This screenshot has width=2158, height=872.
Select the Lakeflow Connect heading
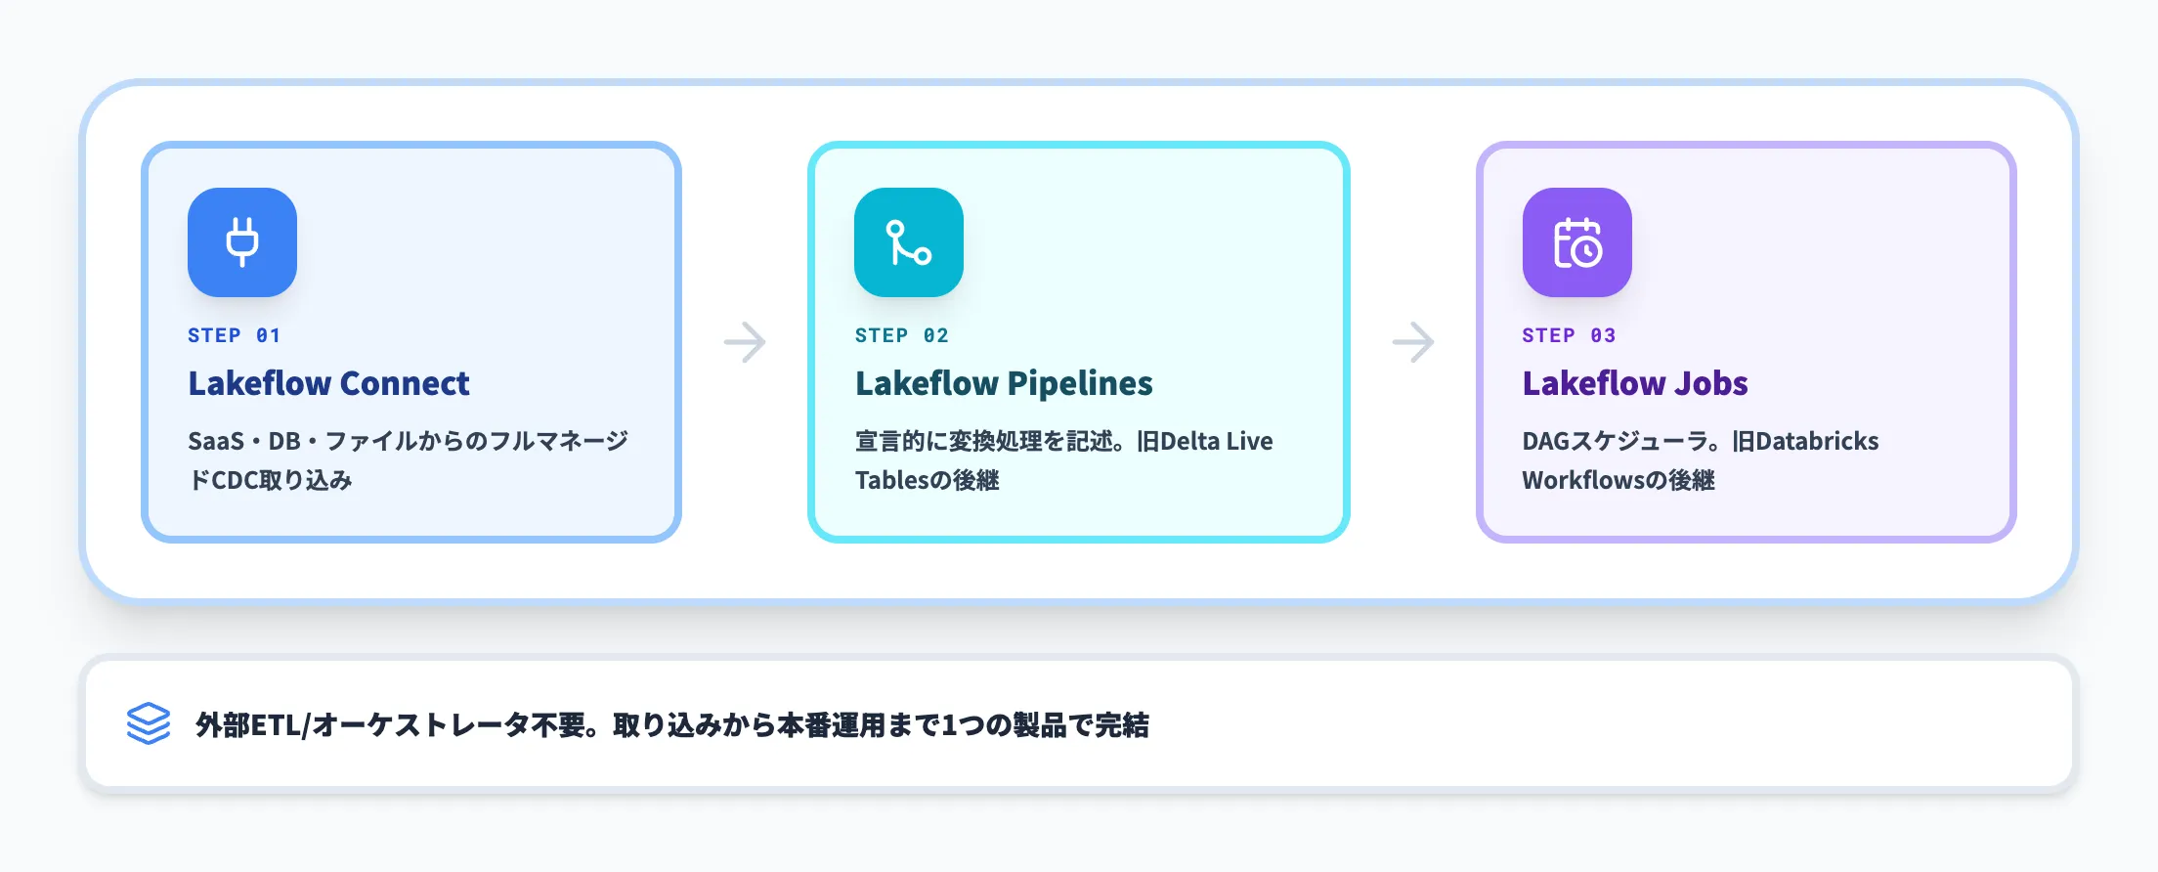(x=328, y=383)
